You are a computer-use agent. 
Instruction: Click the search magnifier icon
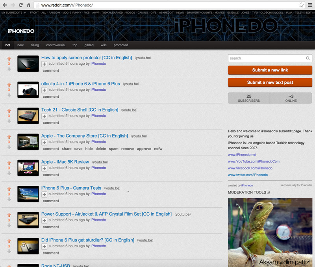click(x=308, y=58)
